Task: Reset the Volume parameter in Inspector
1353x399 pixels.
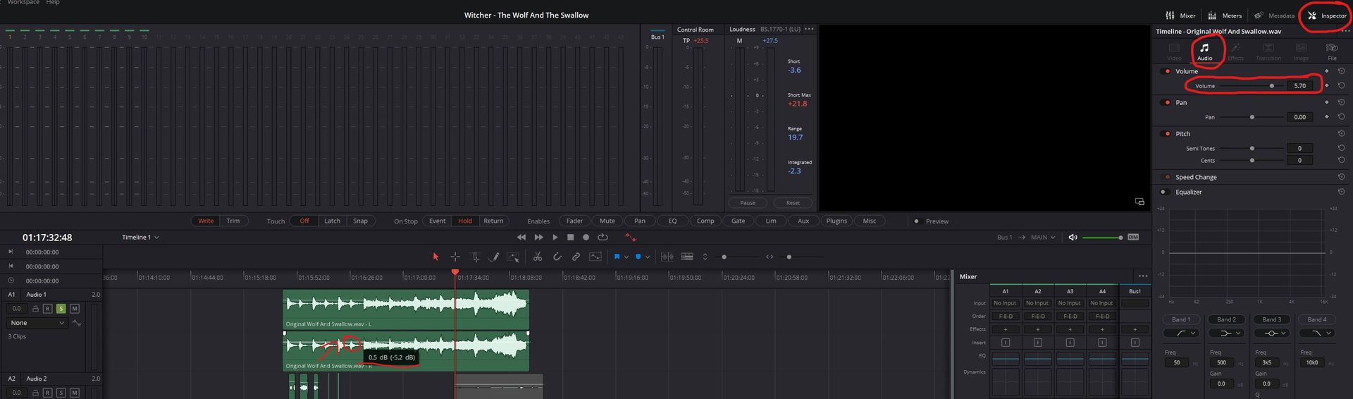Action: [1341, 86]
